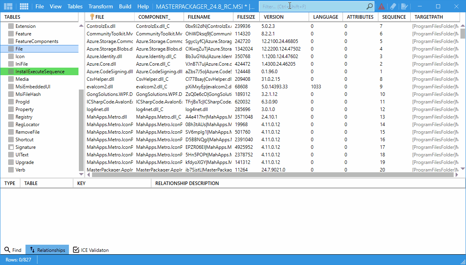The height and width of the screenshot is (265, 466).
Task: Click the grid icon beside Extension table
Action: pyautogui.click(x=11, y=26)
